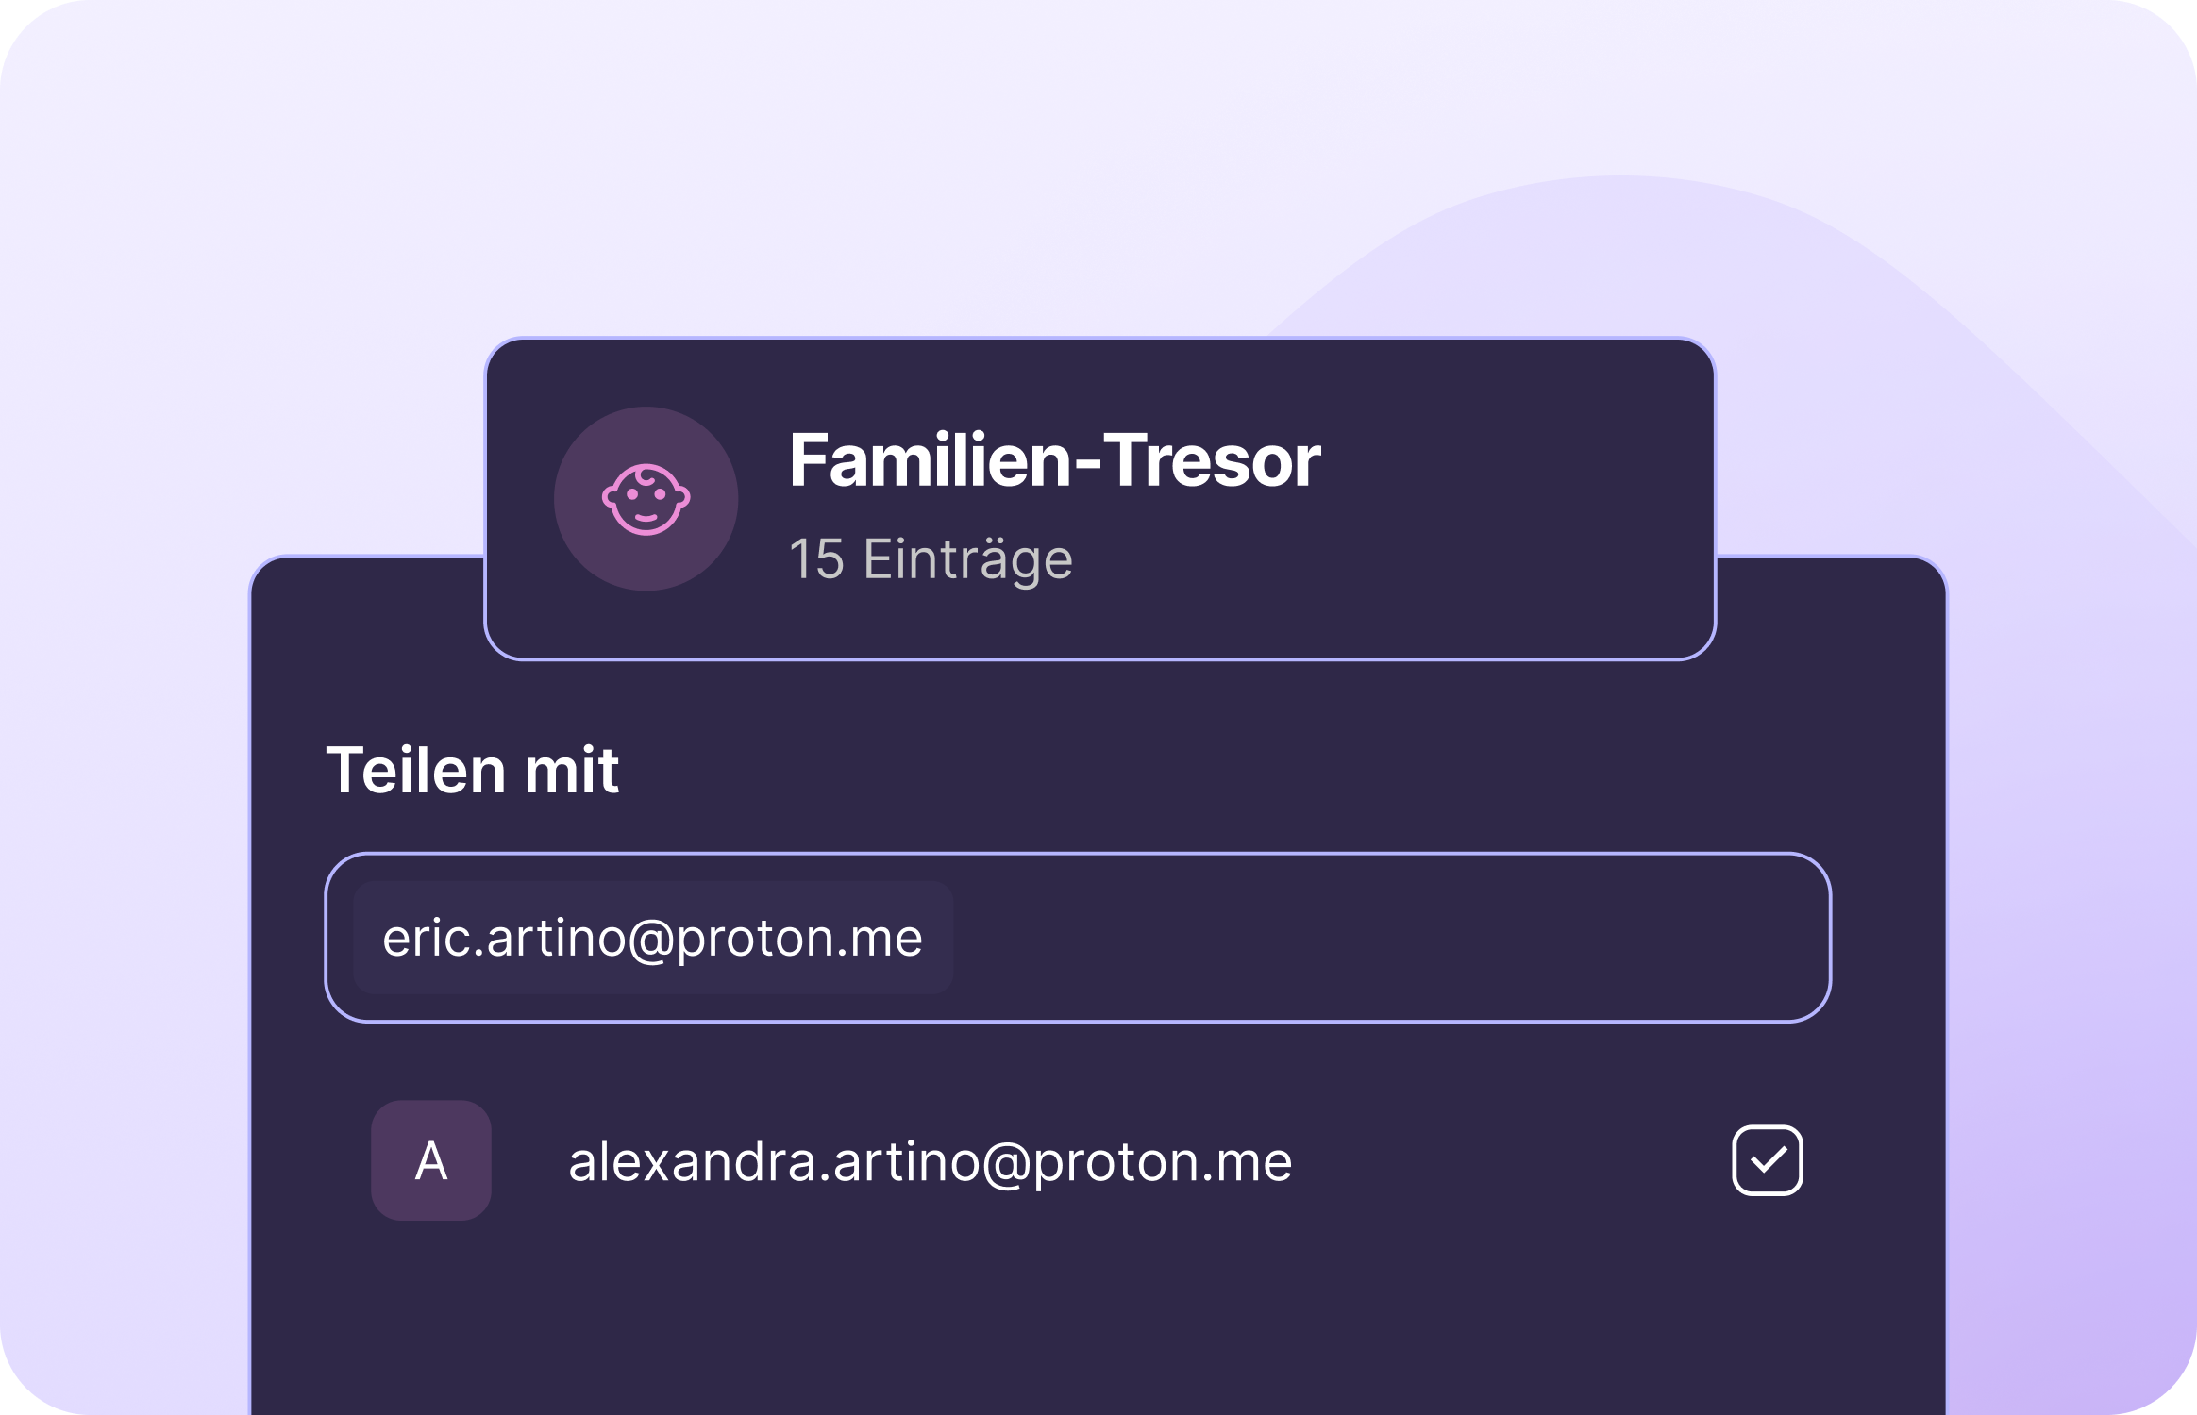Click the "15 Einträge" entry count
This screenshot has width=2197, height=1415.
931,558
